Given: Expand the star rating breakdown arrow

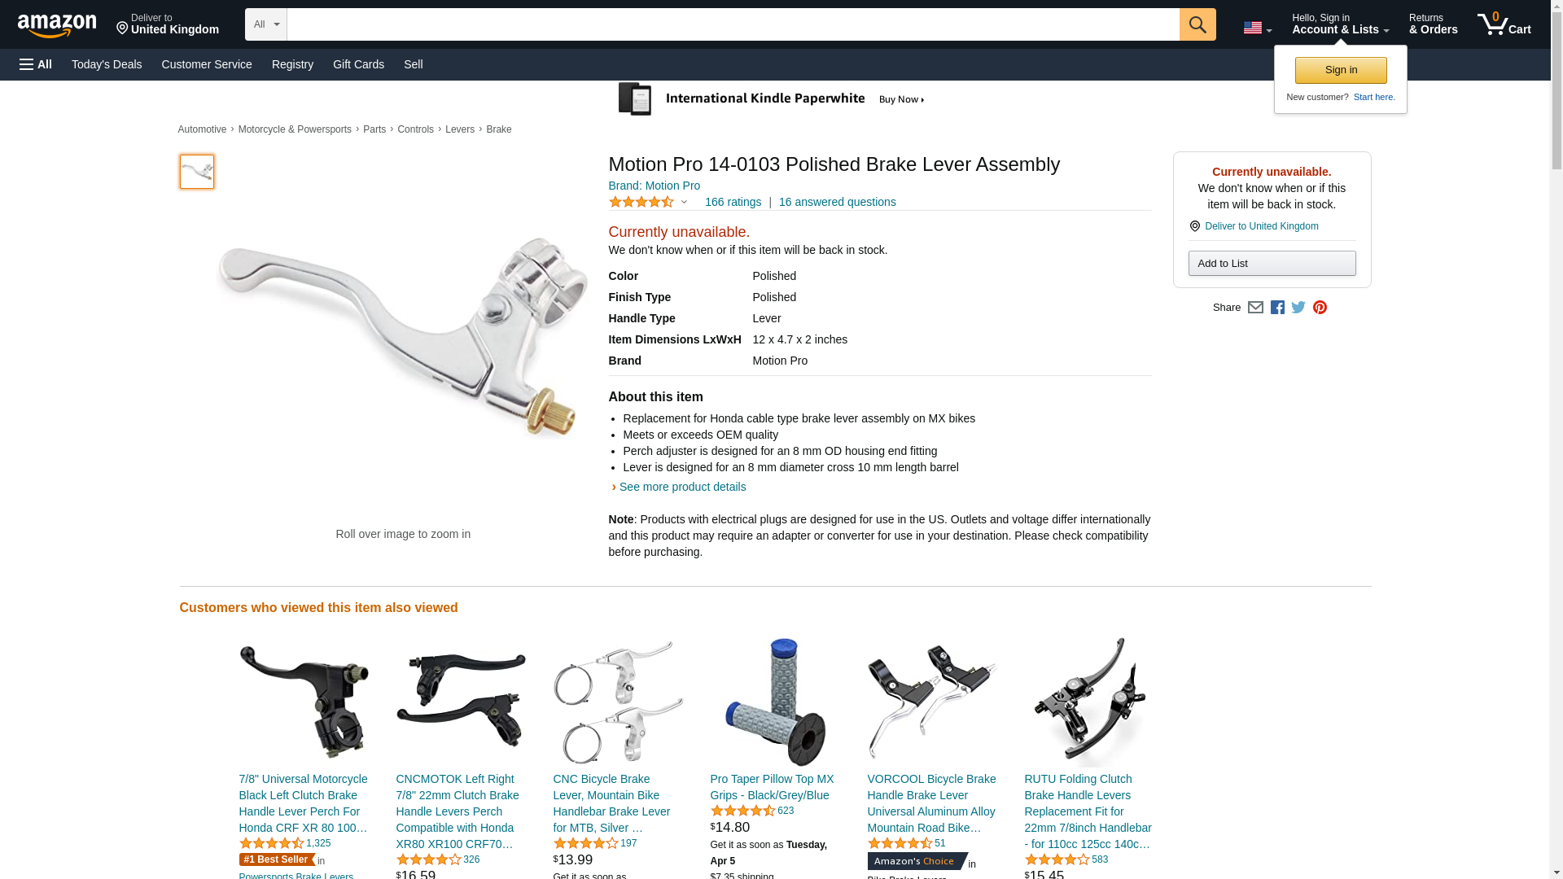Looking at the screenshot, I should (x=684, y=202).
